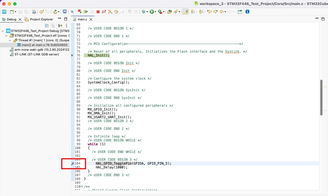Screen dimensions: 328x196
Task: Toggle Skip All Breakpoints icon
Action: click(72, 12)
